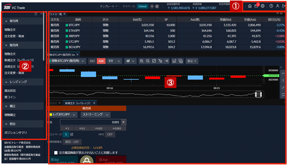This screenshot has width=288, height=166.
Task: Expand the 表示 display options
Action: (192, 61)
